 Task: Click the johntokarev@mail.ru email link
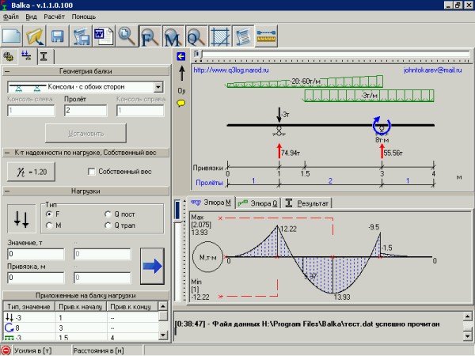[x=432, y=70]
